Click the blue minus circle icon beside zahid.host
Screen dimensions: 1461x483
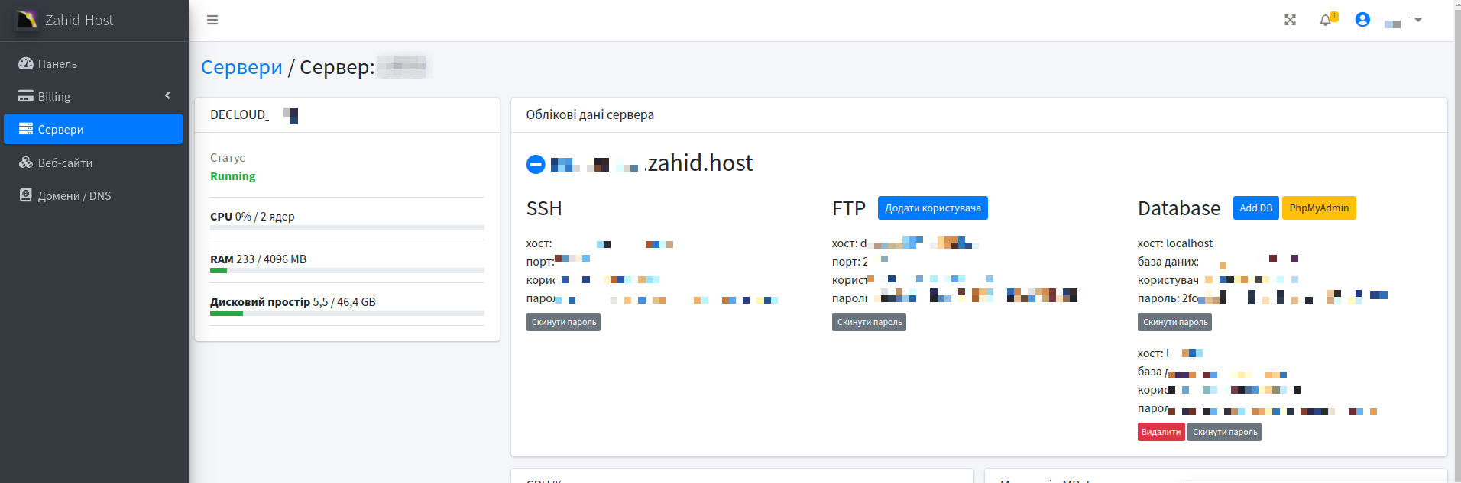(x=536, y=164)
